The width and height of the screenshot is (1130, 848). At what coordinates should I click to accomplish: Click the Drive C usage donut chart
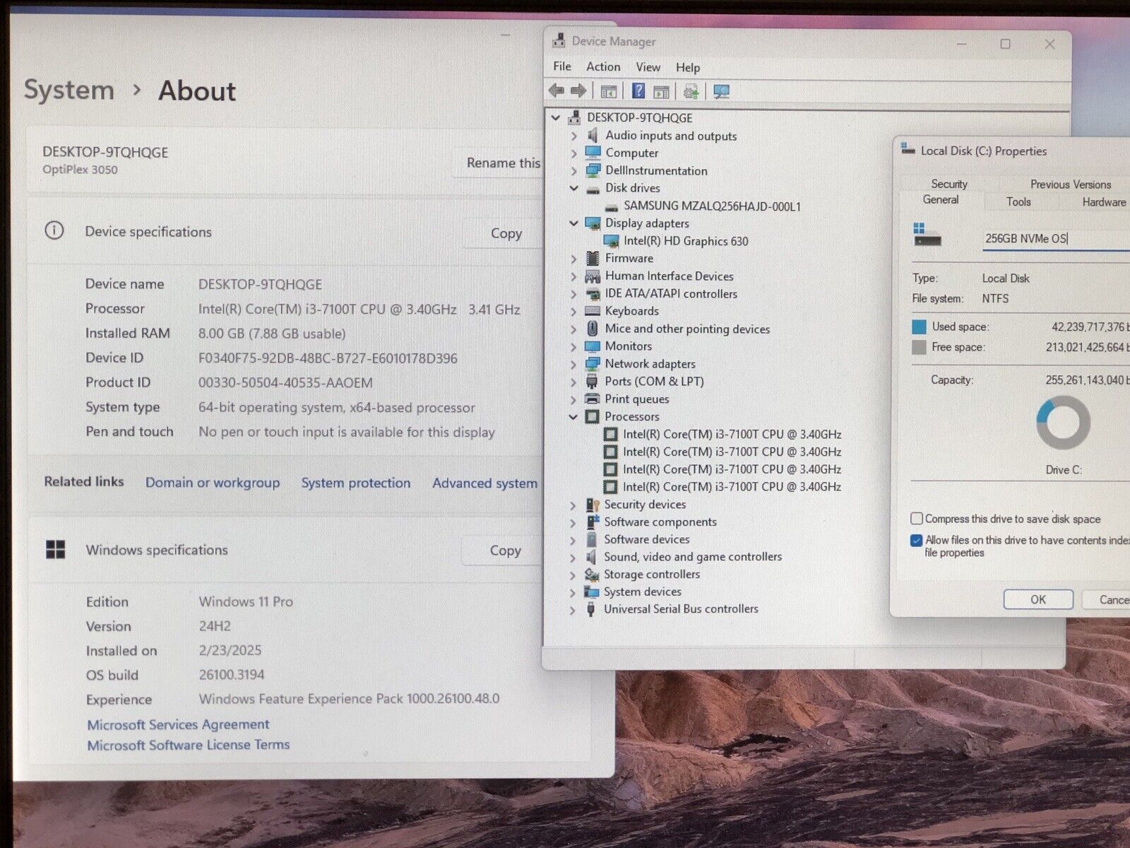[1063, 423]
